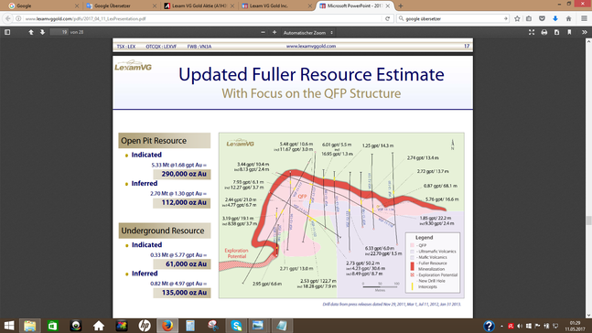Click the page number field showing 19
Image resolution: width=592 pixels, height=333 pixels.
tap(59, 32)
